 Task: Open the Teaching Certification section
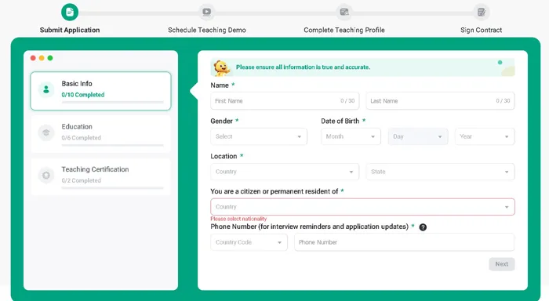point(101,176)
